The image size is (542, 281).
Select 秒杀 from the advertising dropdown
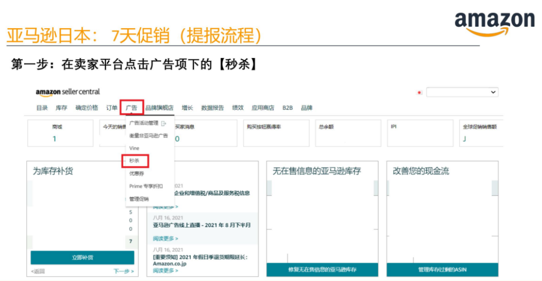point(134,161)
